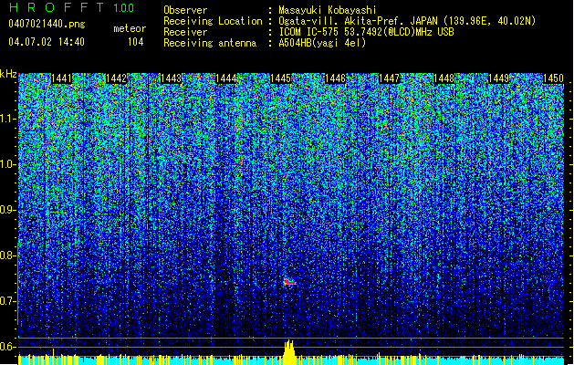Click the 1441 time marker
Screen dimensions: 574x365
(x=61, y=78)
